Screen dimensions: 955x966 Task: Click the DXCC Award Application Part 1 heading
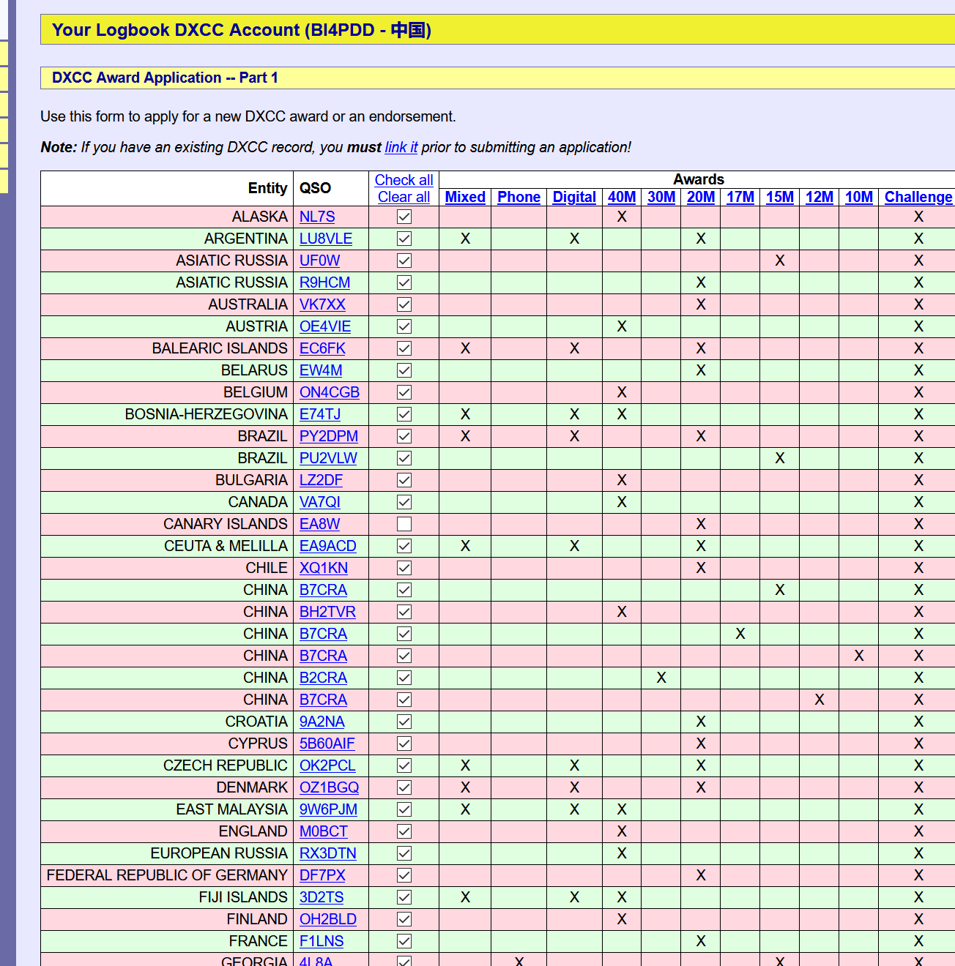tap(165, 78)
